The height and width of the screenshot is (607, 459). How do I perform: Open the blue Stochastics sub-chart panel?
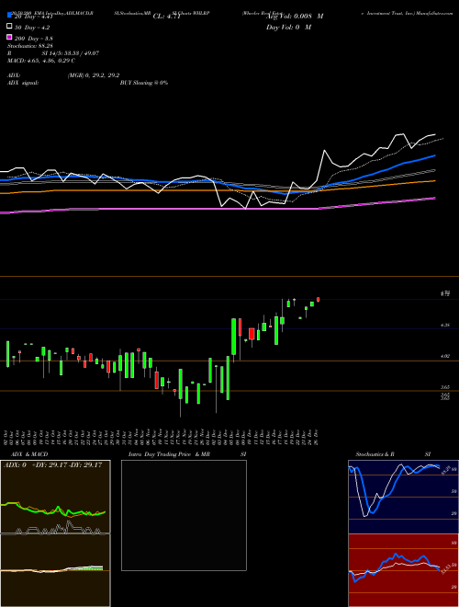pos(403,497)
